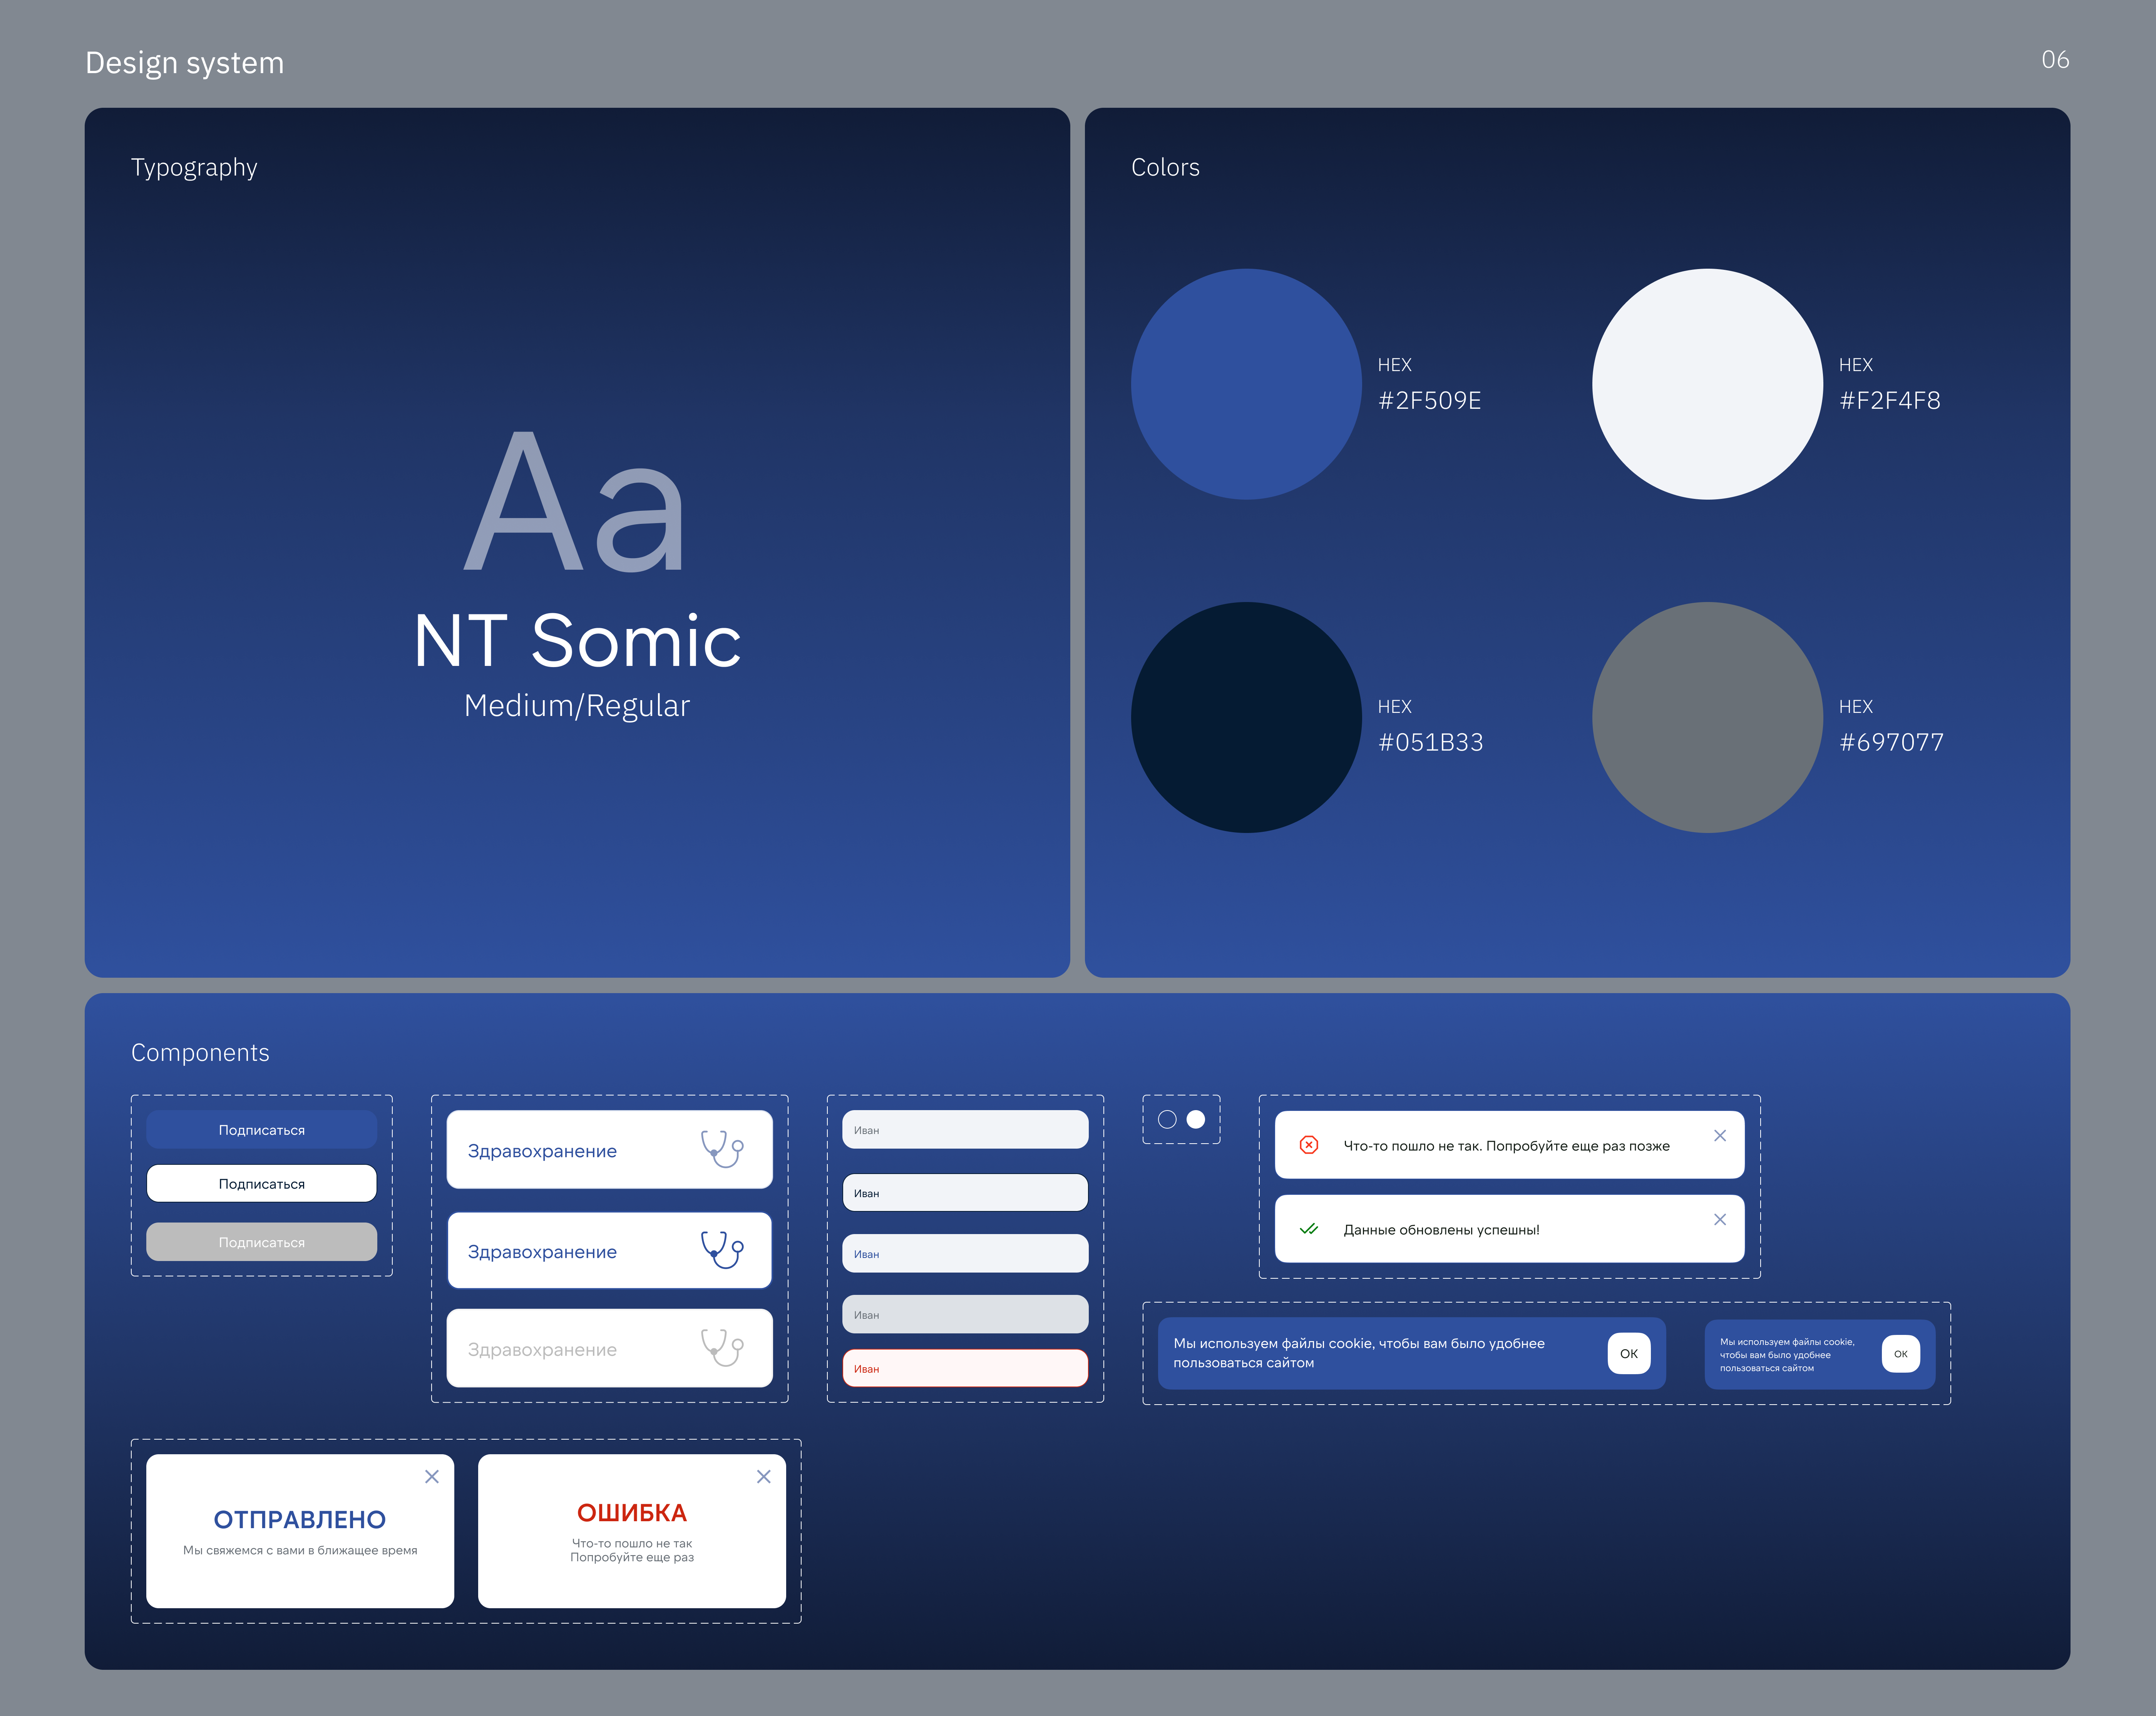Viewport: 2156px width, 1716px height.
Task: Pick the #2F509E blue color circle
Action: pyautogui.click(x=1246, y=384)
